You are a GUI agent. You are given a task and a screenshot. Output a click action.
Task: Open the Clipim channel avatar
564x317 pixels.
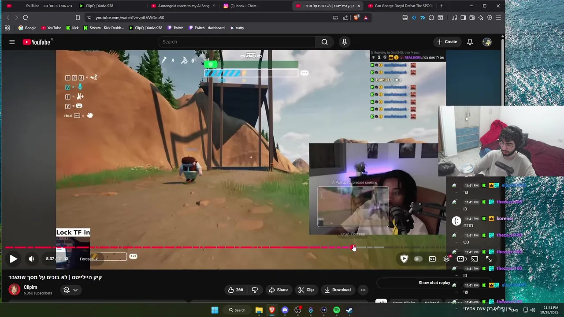point(15,290)
